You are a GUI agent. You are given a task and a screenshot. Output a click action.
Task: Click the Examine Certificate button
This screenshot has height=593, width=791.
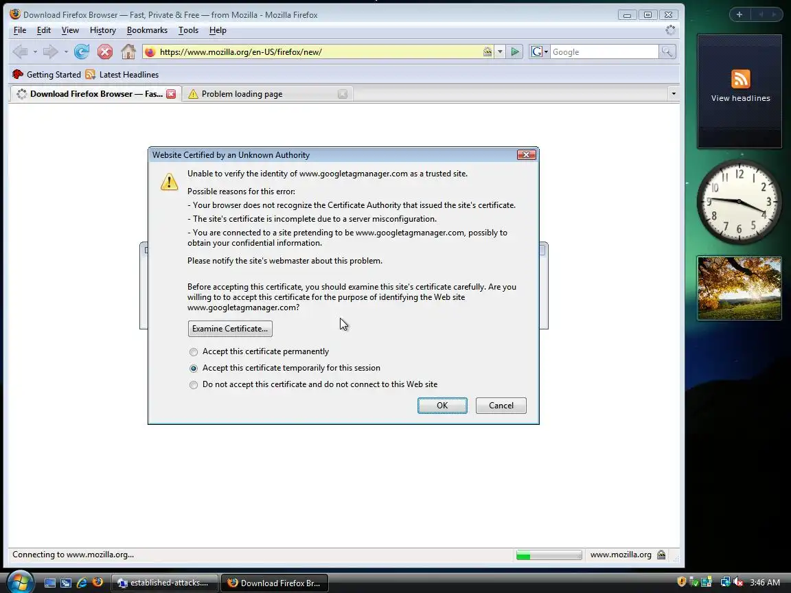pyautogui.click(x=230, y=329)
